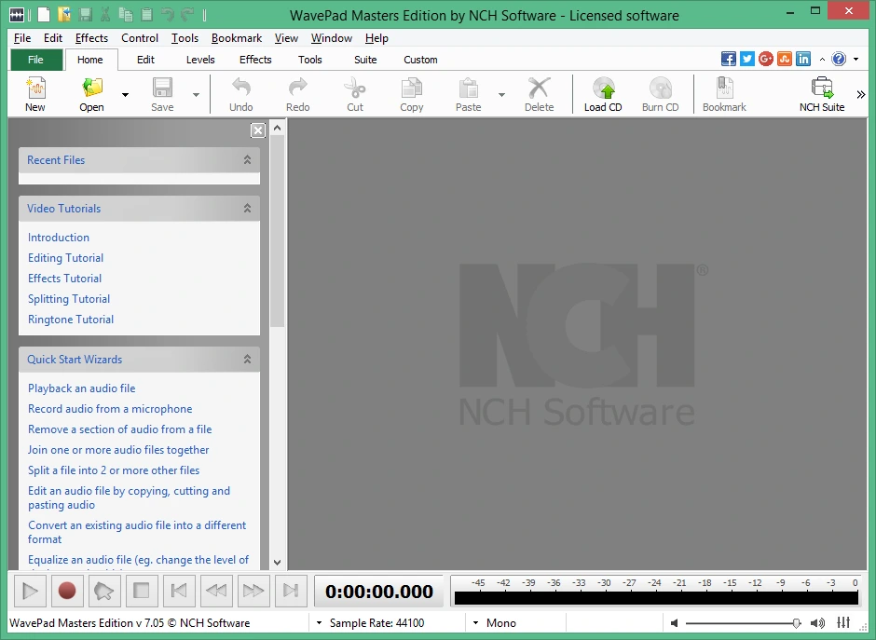Click the Open folder toolbar icon
Image resolution: width=876 pixels, height=640 pixels.
[x=92, y=89]
